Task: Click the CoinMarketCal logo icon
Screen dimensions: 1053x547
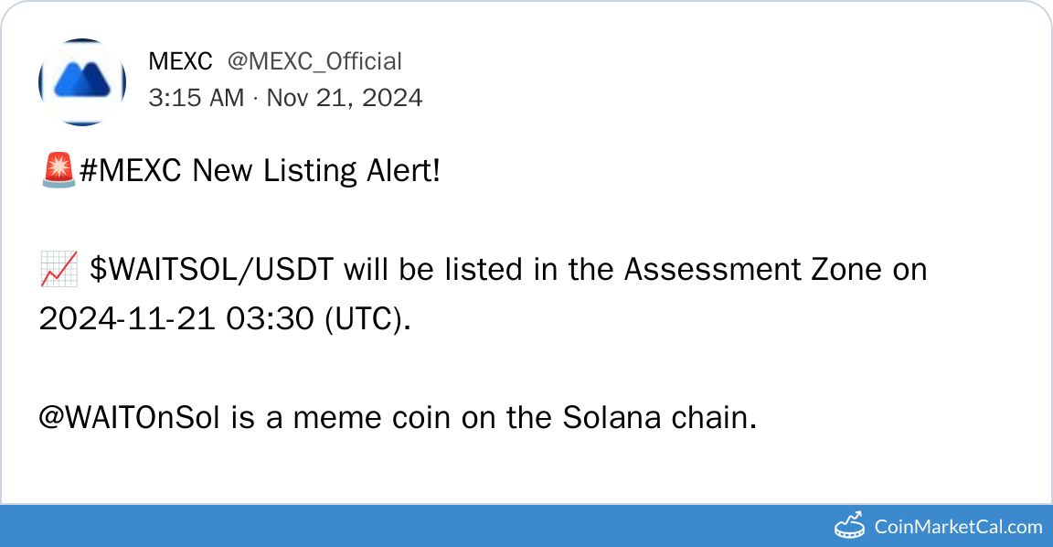Action: [x=850, y=525]
